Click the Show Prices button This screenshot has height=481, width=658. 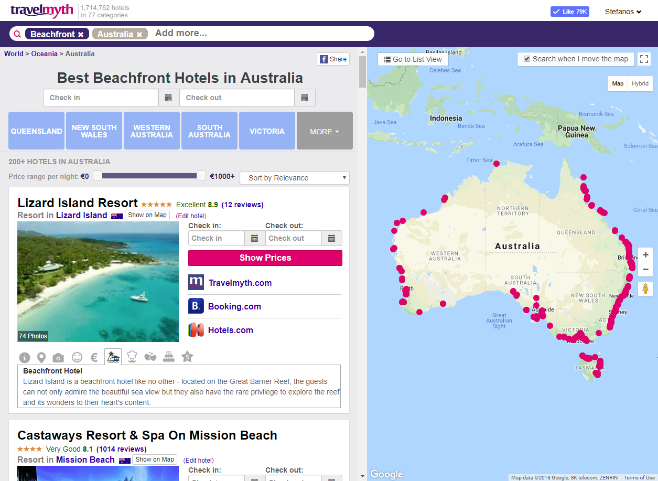pos(265,258)
